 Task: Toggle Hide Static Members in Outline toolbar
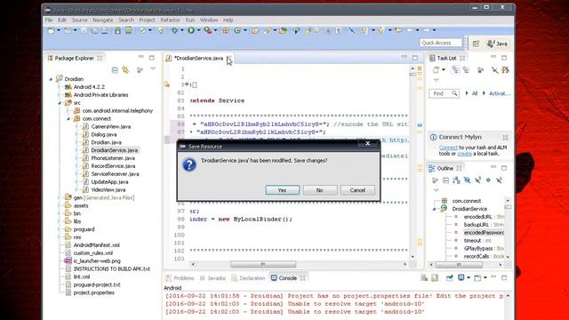pos(477,180)
